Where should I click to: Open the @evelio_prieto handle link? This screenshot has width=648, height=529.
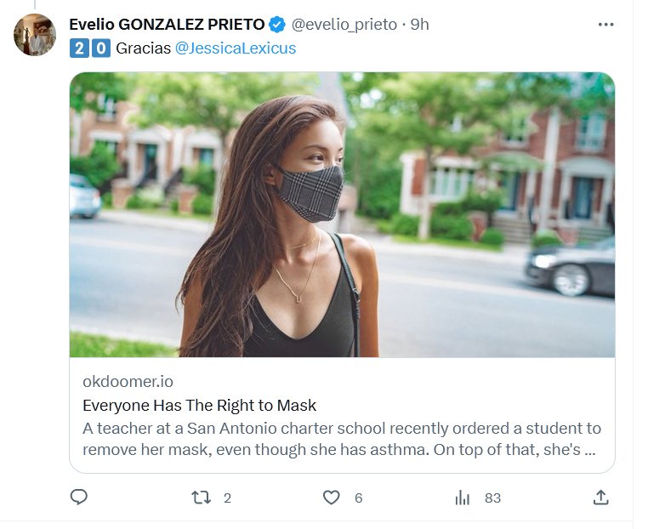coord(344,25)
